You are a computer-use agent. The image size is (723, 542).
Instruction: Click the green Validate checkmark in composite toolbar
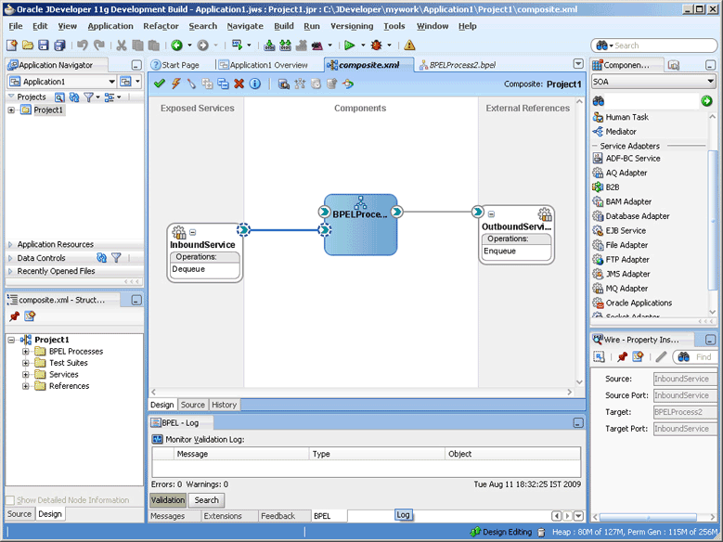160,84
